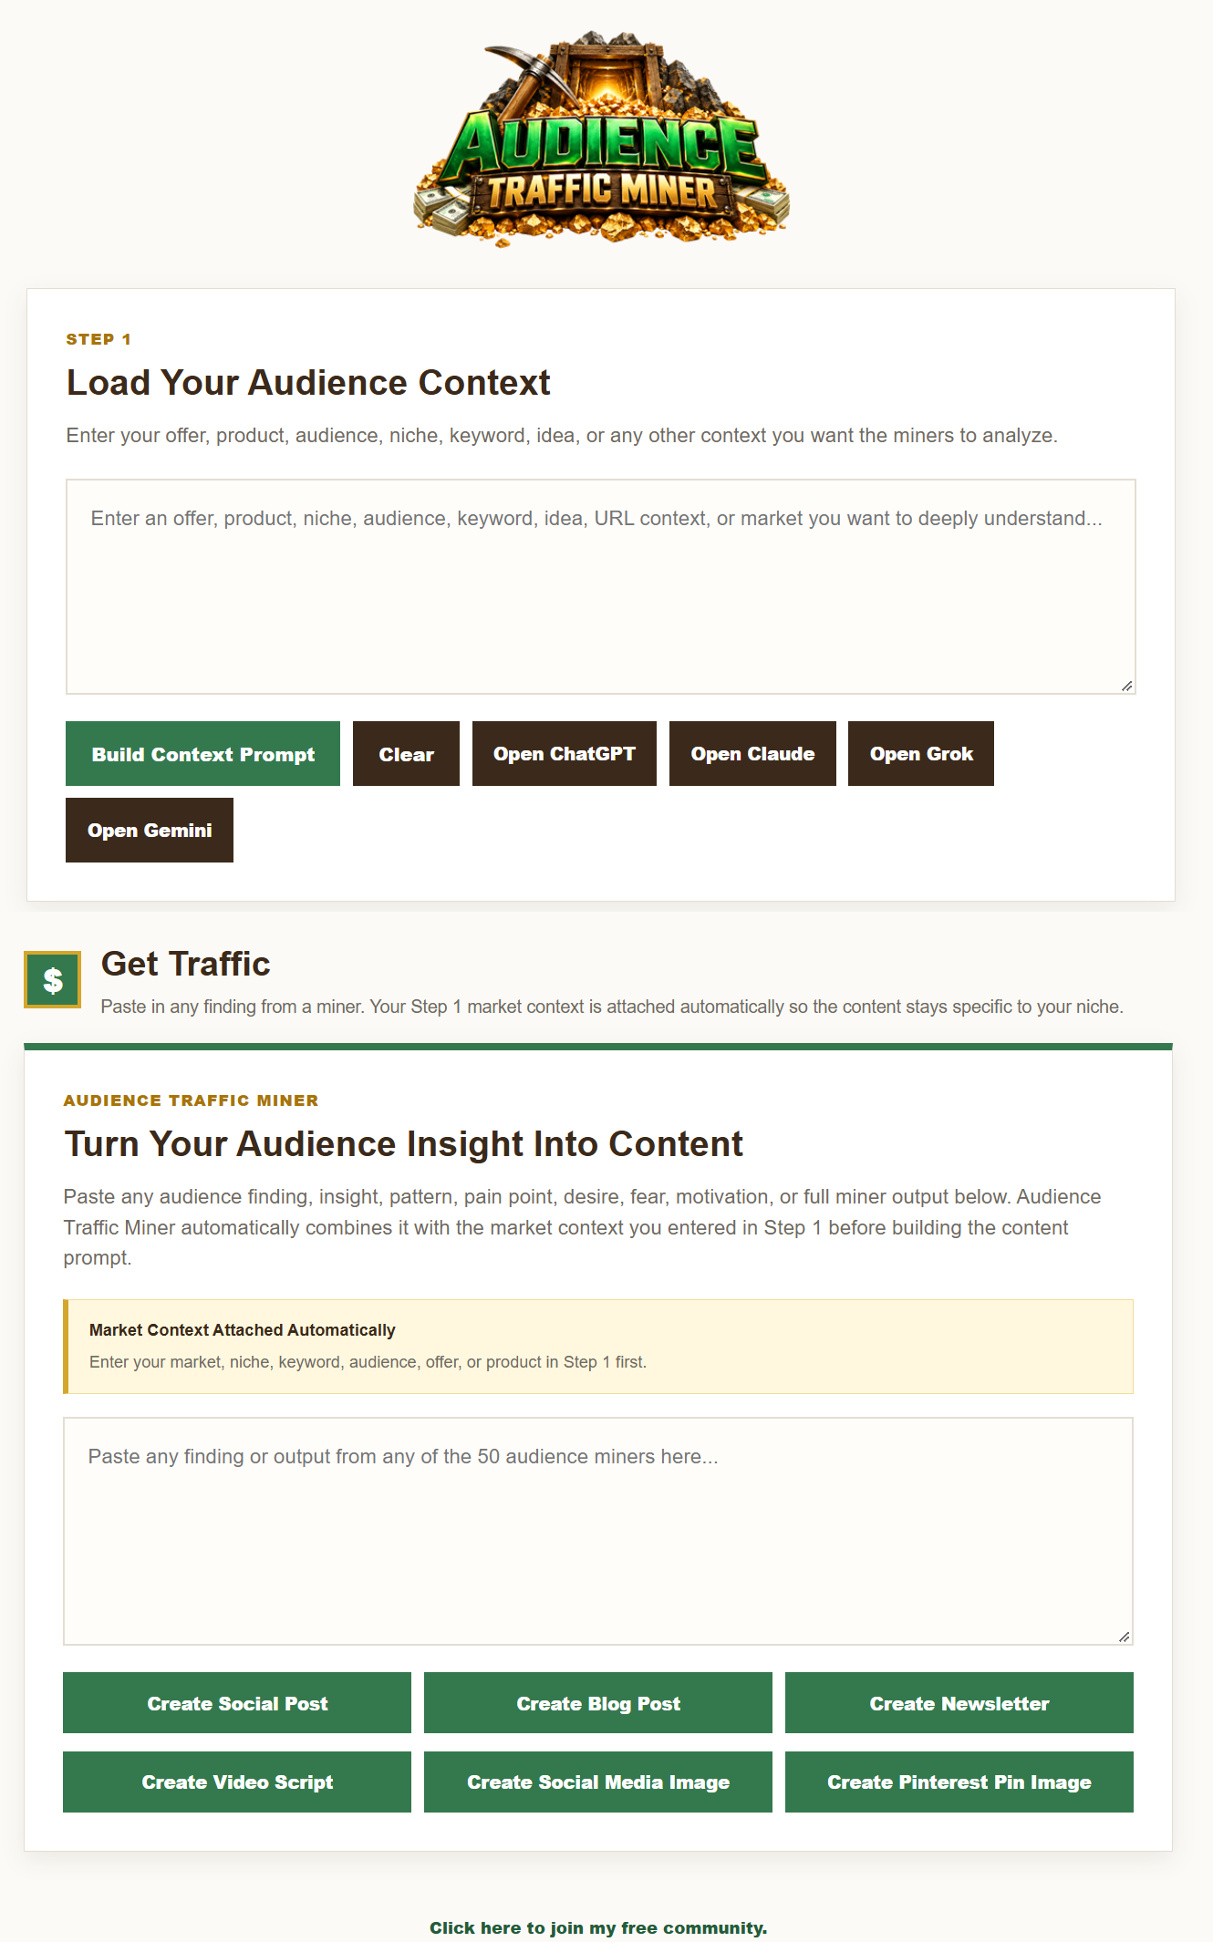The width and height of the screenshot is (1213, 1942).
Task: Click Create Newsletter button
Action: click(959, 1703)
